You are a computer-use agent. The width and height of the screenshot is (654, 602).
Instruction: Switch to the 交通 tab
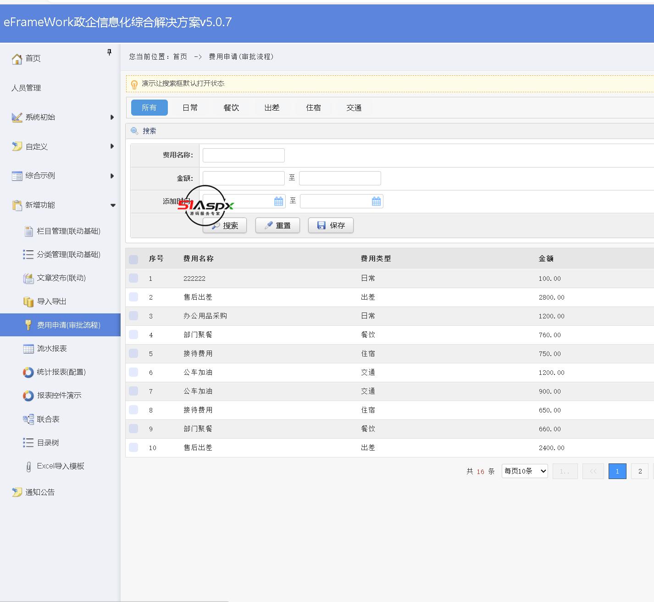coord(354,108)
